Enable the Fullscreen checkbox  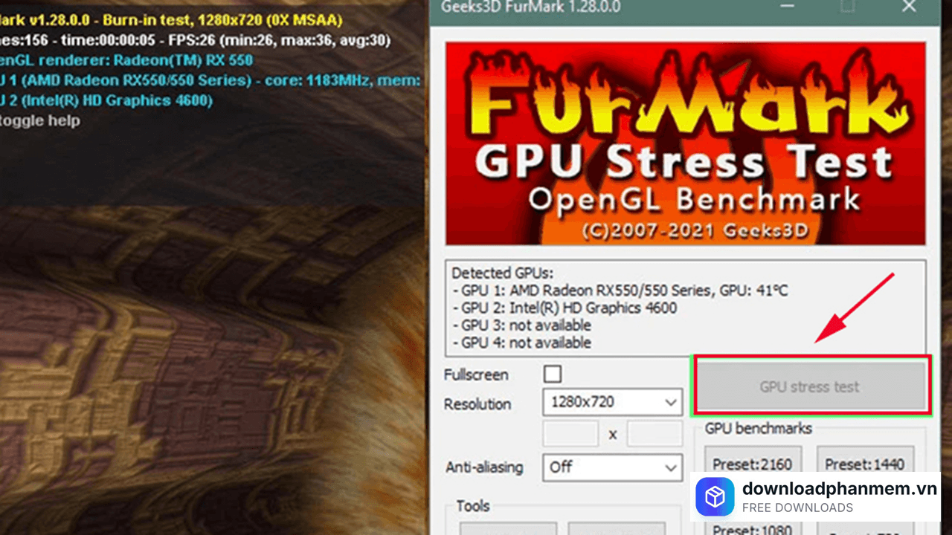(x=553, y=374)
